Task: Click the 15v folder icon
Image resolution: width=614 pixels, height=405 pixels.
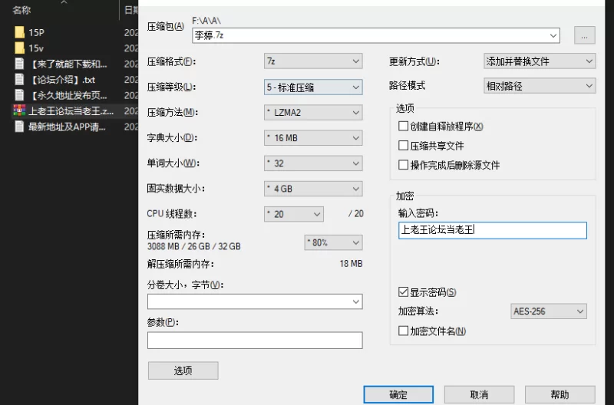Action: (19, 48)
